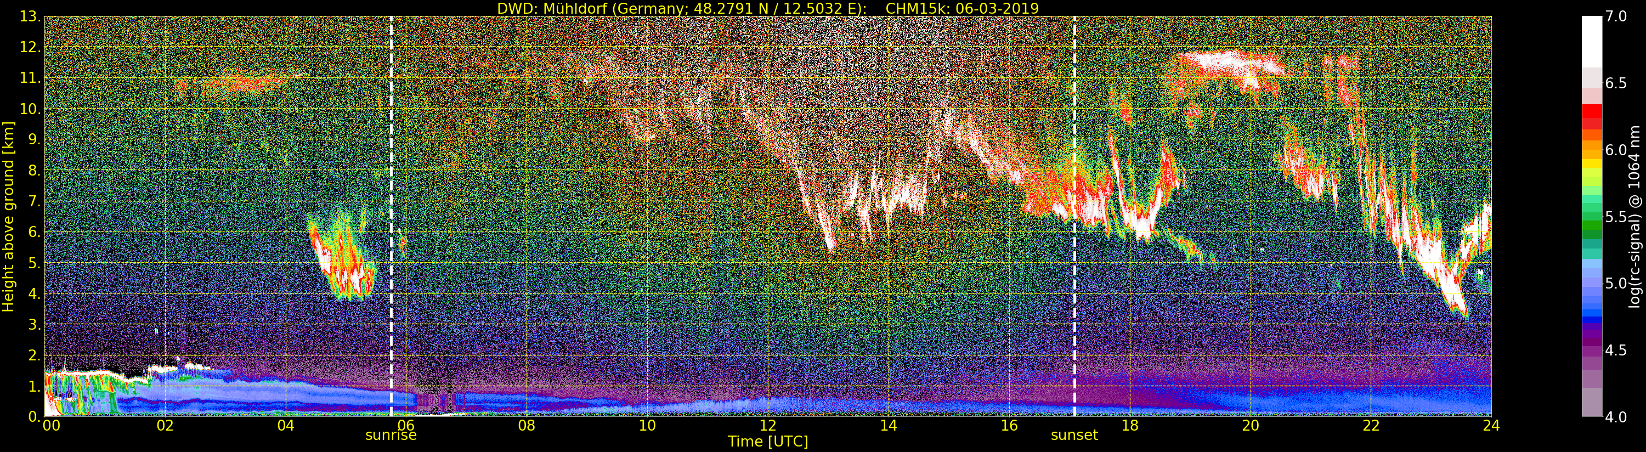Click the height axis tick '10.'
1646x452 pixels.
tap(31, 109)
